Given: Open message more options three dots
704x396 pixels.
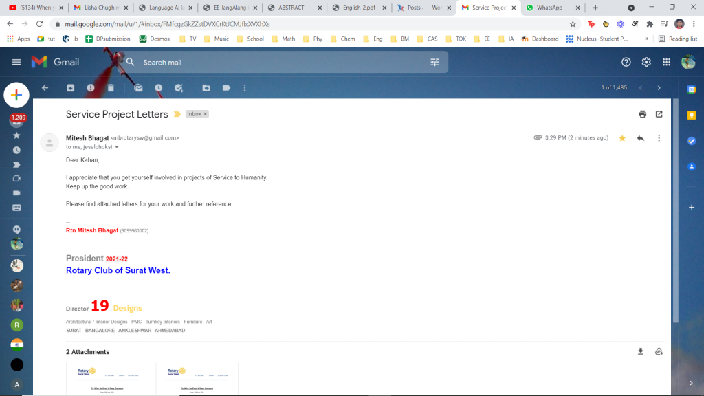Looking at the screenshot, I should point(659,138).
